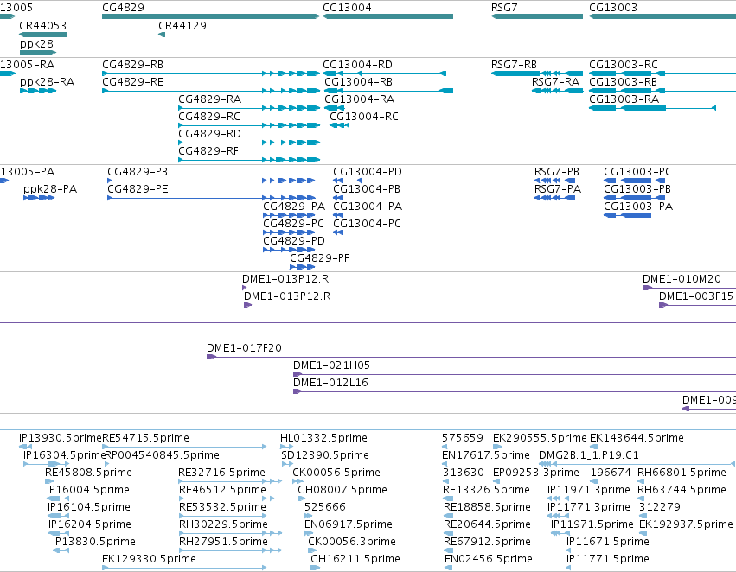Click transcript RSG7-RB label
736x572 pixels.
pos(514,64)
